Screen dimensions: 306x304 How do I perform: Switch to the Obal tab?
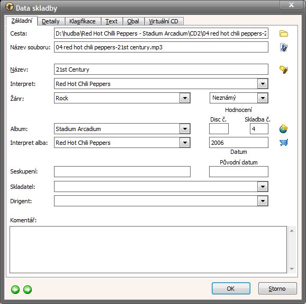[133, 21]
